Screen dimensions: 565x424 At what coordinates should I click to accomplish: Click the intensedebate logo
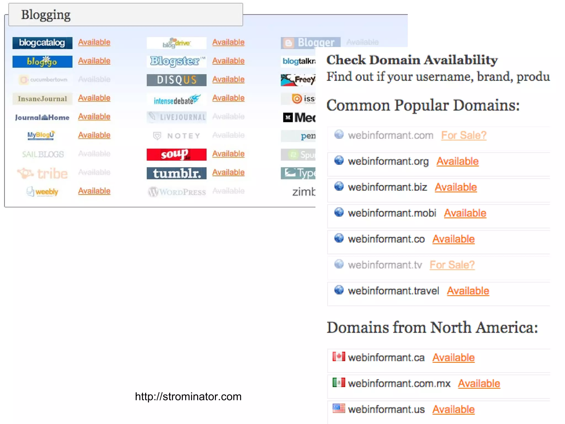point(176,99)
